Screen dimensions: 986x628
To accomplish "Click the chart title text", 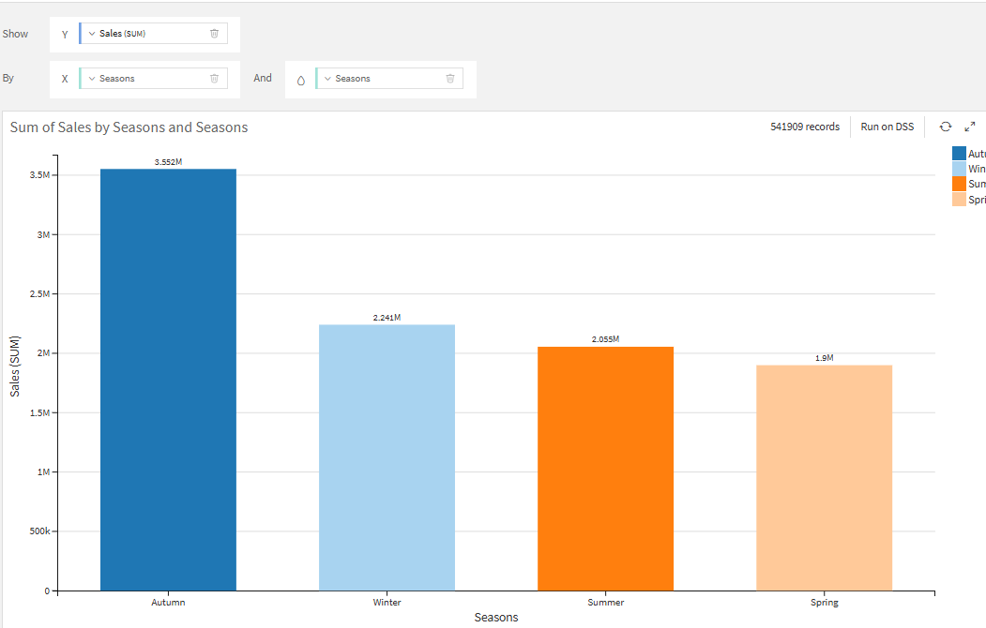I will (x=129, y=127).
